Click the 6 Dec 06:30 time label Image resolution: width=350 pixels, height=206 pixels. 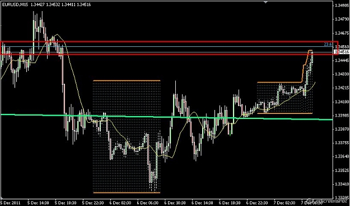148,203
